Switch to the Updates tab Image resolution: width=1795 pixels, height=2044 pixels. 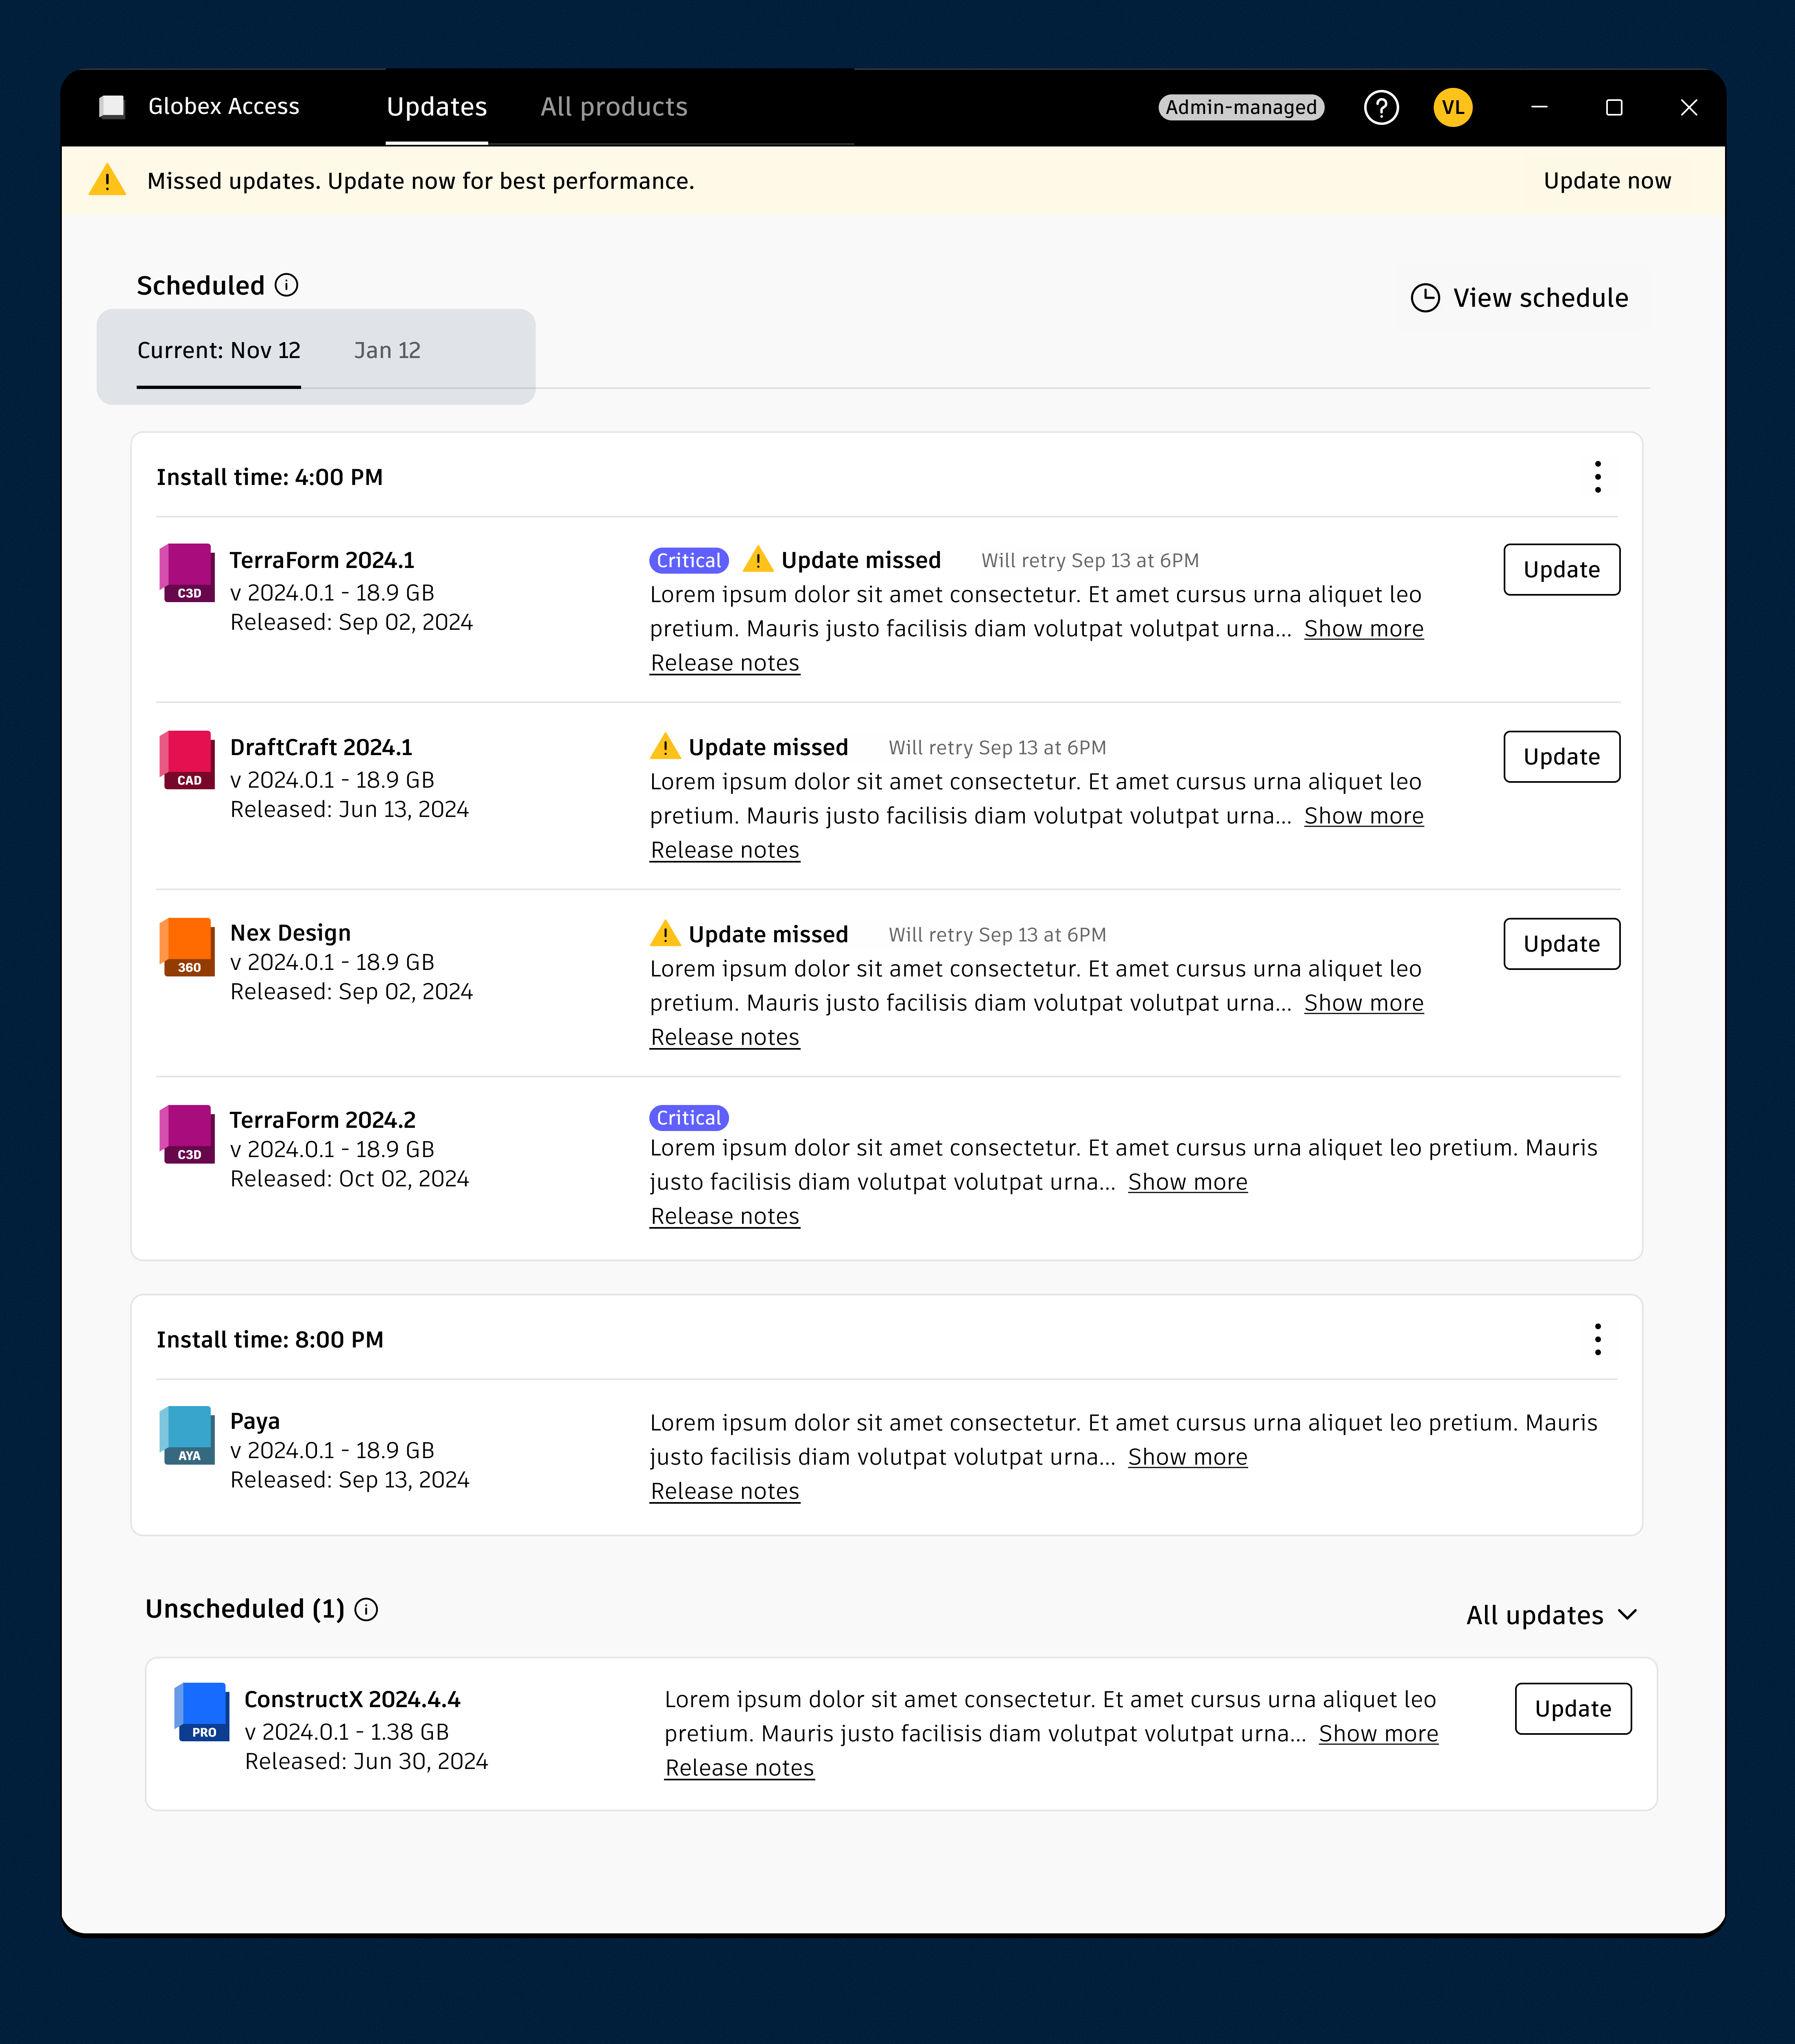(437, 107)
